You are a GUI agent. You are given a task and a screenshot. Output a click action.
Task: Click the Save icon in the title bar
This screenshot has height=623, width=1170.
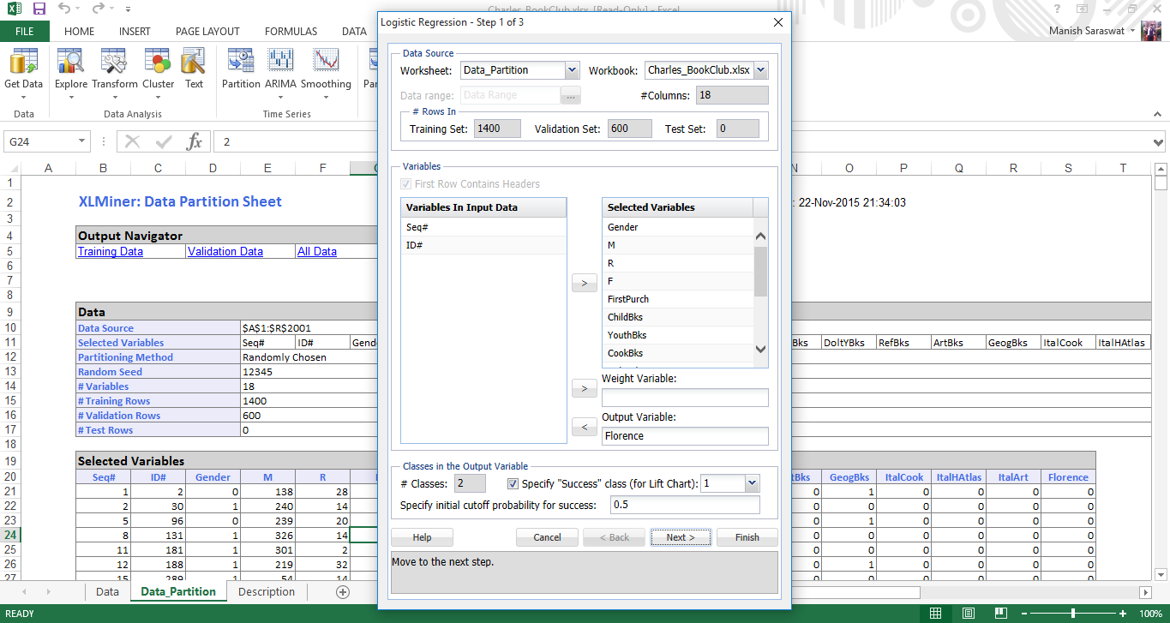click(x=39, y=9)
